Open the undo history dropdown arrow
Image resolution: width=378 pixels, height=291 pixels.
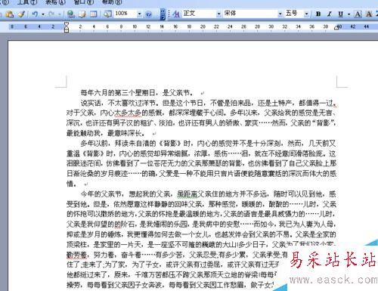(43, 14)
